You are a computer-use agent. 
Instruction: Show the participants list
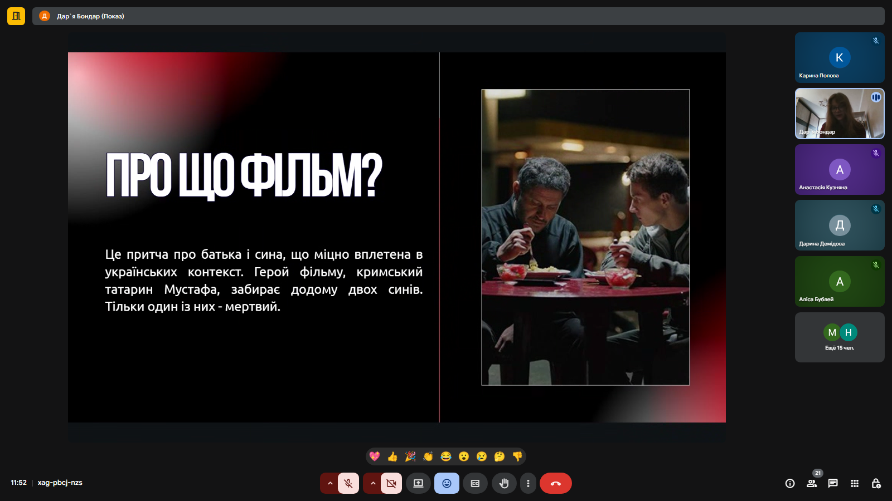[812, 483]
